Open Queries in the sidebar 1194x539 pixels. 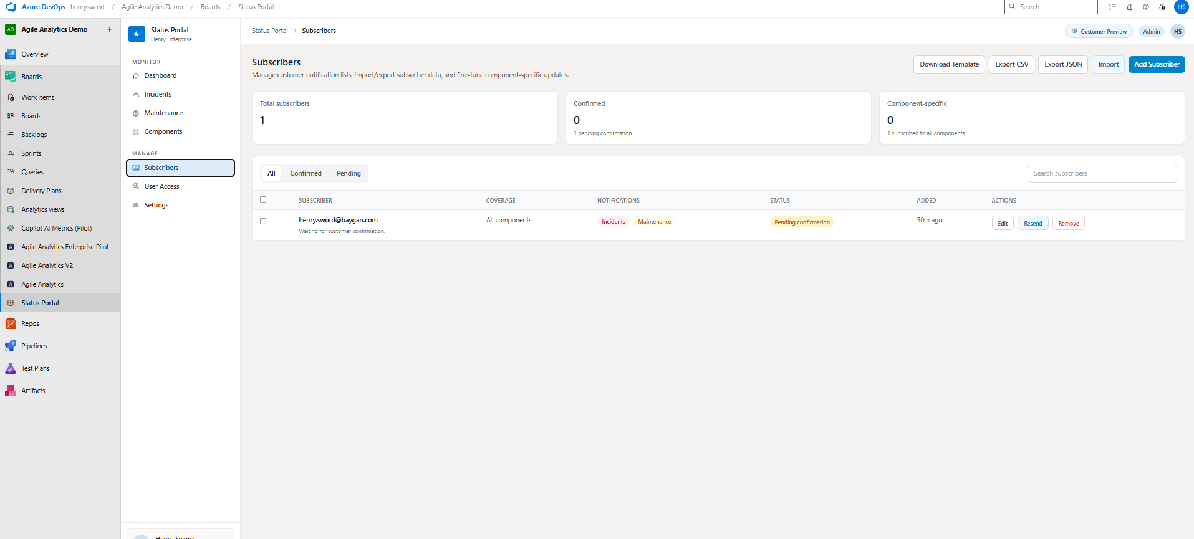(60, 172)
